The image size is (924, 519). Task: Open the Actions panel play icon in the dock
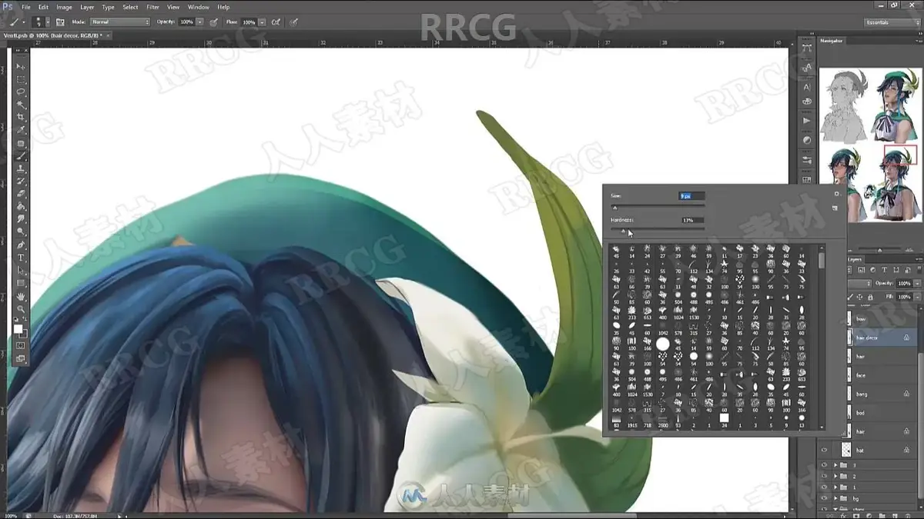coord(806,121)
